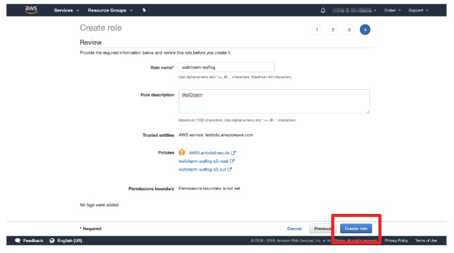This screenshot has width=454, height=253.
Task: Grab the Role description resize handle
Action: 368,111
